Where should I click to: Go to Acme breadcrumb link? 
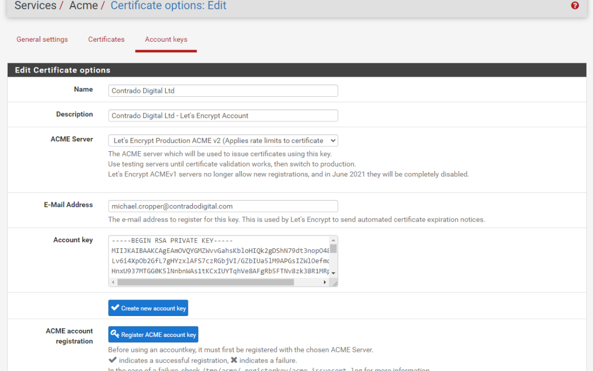tap(83, 5)
